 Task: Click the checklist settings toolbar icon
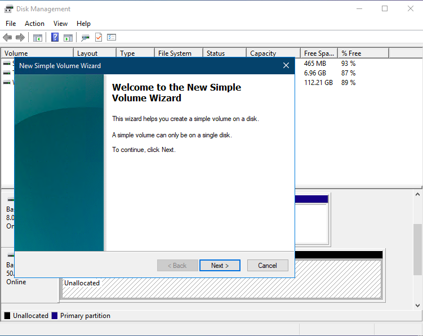point(112,37)
